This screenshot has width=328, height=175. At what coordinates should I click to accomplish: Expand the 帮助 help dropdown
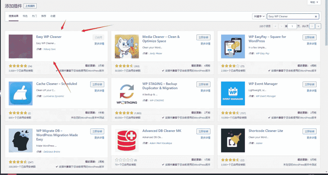tap(314, 2)
